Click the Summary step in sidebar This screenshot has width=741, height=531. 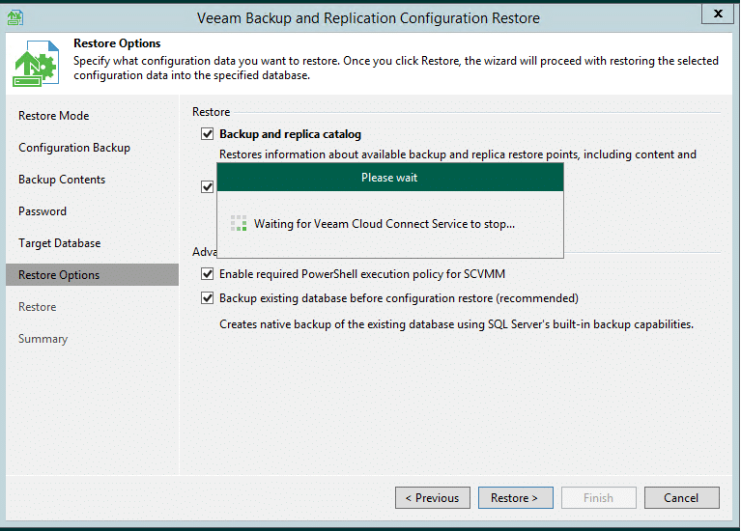(x=43, y=339)
